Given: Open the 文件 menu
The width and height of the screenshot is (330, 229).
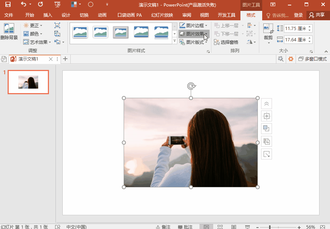Looking at the screenshot, I should tap(9, 15).
